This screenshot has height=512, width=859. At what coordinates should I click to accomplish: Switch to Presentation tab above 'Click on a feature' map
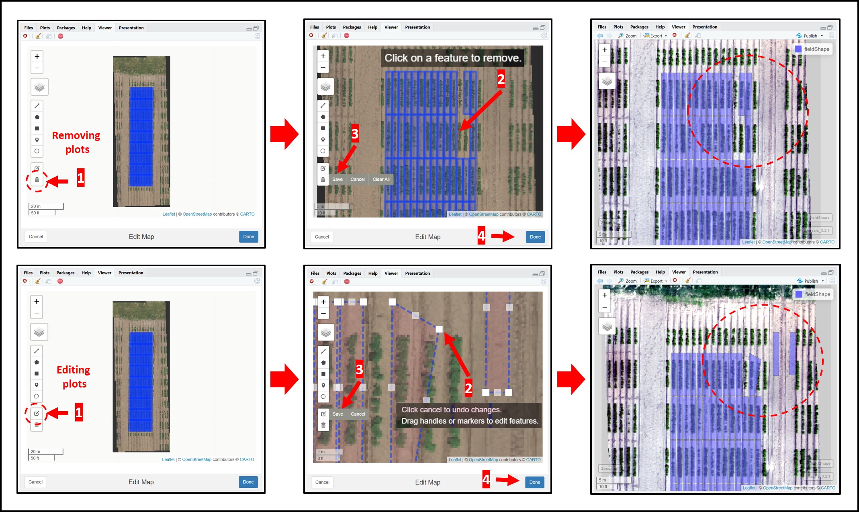click(x=417, y=27)
